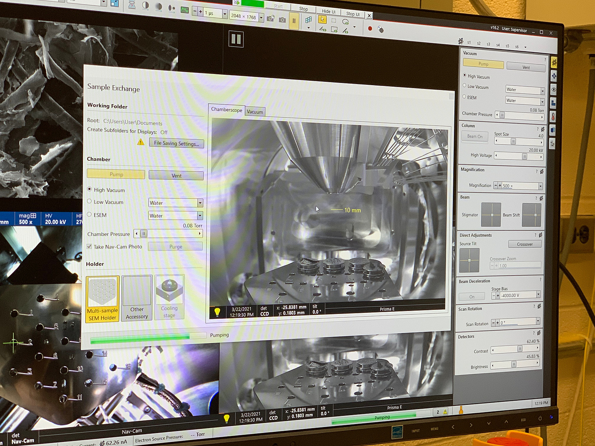Toggle Take Nav-Cam Photo checkbox
The width and height of the screenshot is (595, 446).
click(x=89, y=246)
